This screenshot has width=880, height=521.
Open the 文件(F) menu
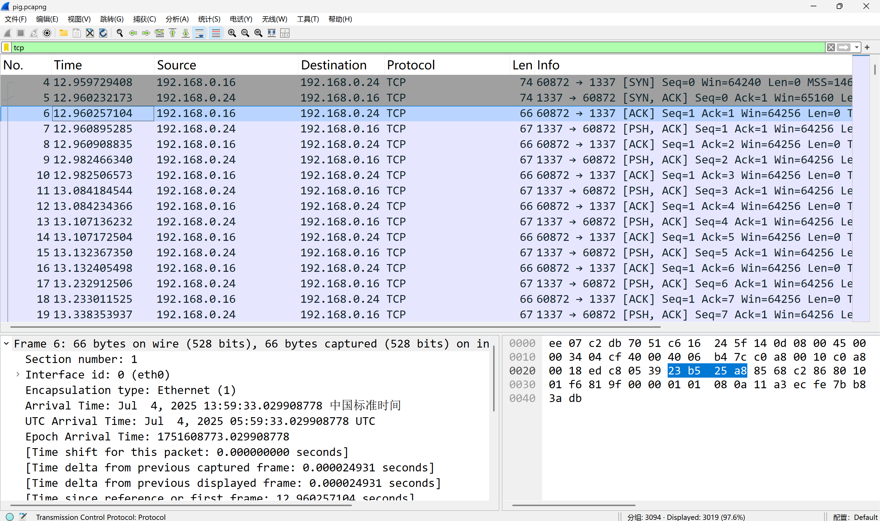(x=15, y=19)
